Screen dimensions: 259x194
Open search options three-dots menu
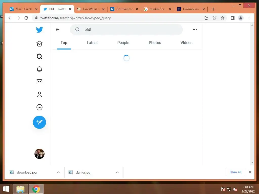coord(195,30)
